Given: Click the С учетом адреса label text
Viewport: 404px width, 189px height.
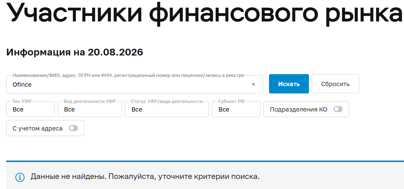Looking at the screenshot, I should 37,128.
